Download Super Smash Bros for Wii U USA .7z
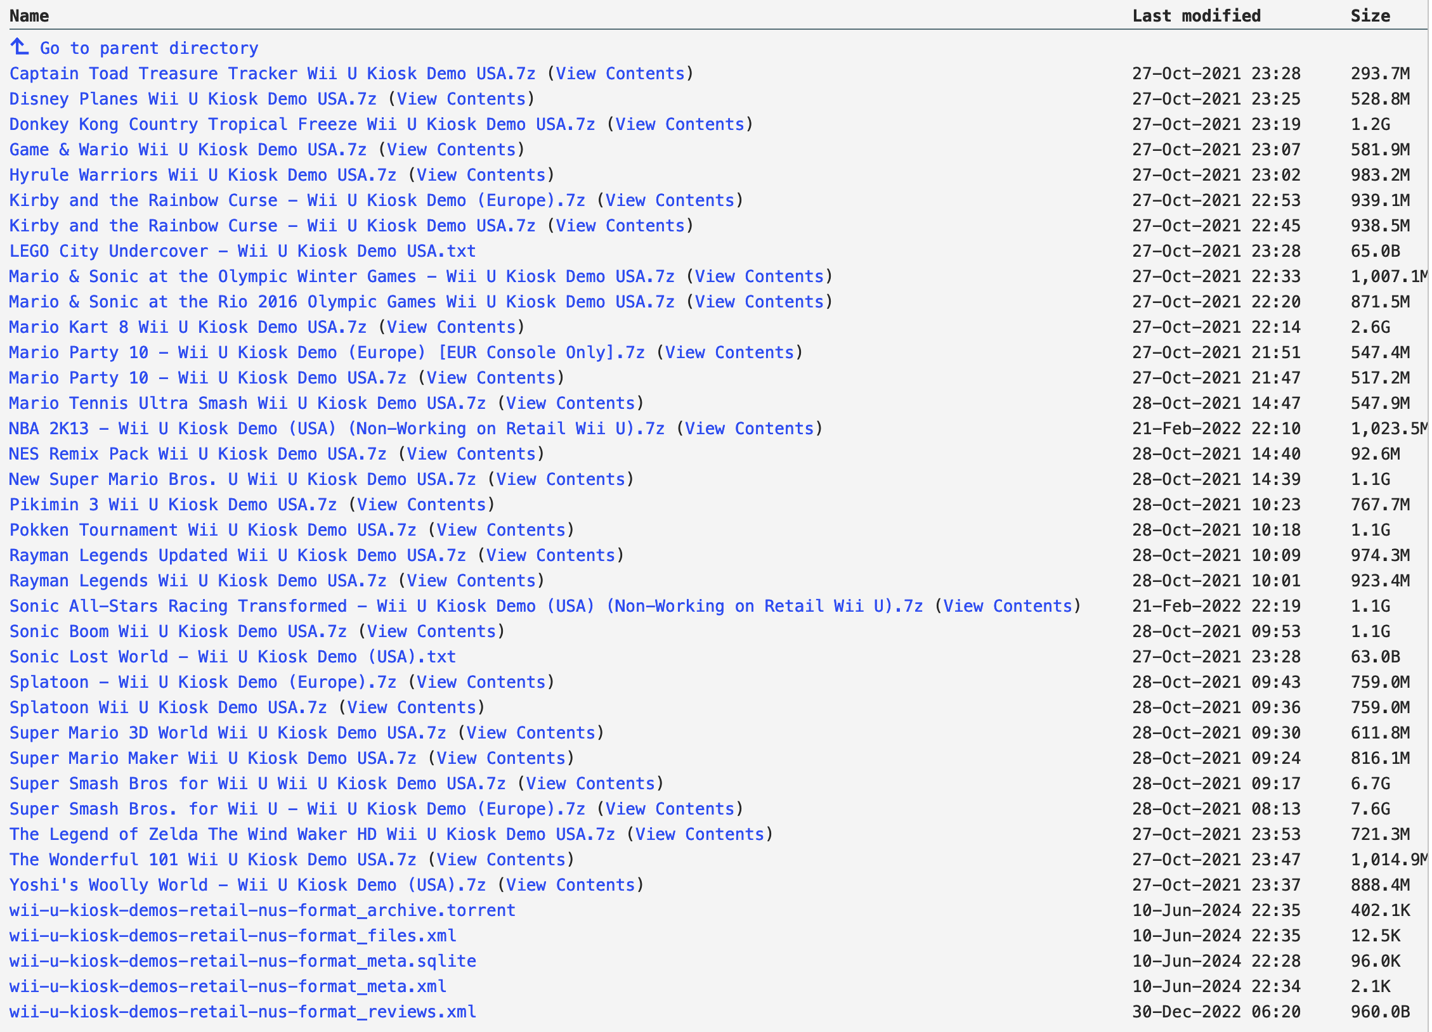Viewport: 1432px width, 1032px height. click(x=257, y=784)
